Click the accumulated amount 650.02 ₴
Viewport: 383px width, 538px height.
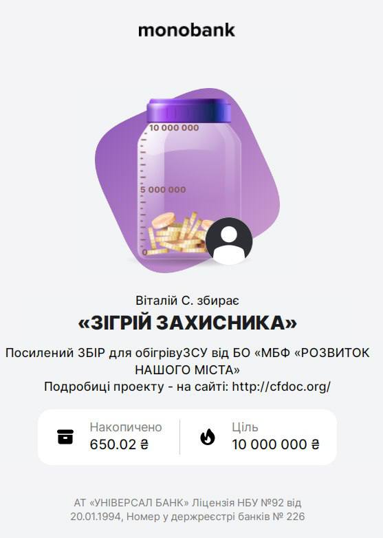[119, 444]
